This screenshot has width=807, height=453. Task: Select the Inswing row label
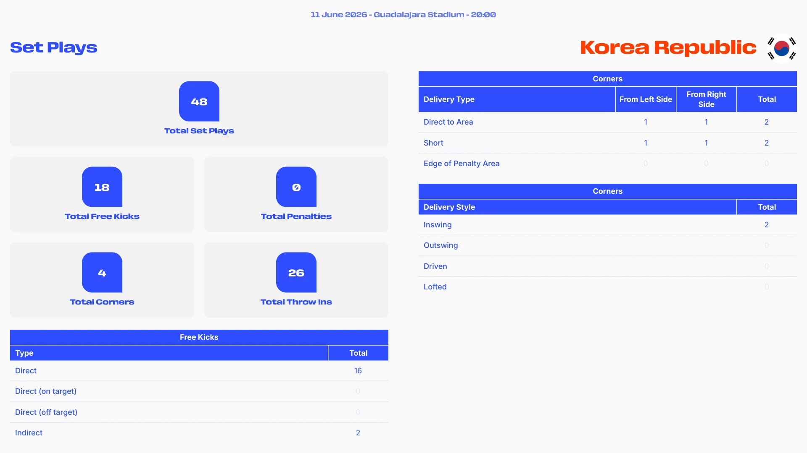[x=438, y=225]
